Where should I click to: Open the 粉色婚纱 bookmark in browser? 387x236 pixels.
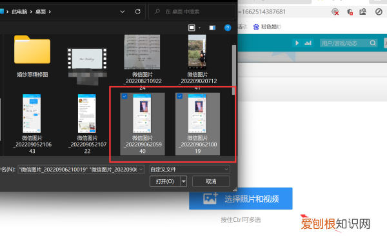click(267, 26)
